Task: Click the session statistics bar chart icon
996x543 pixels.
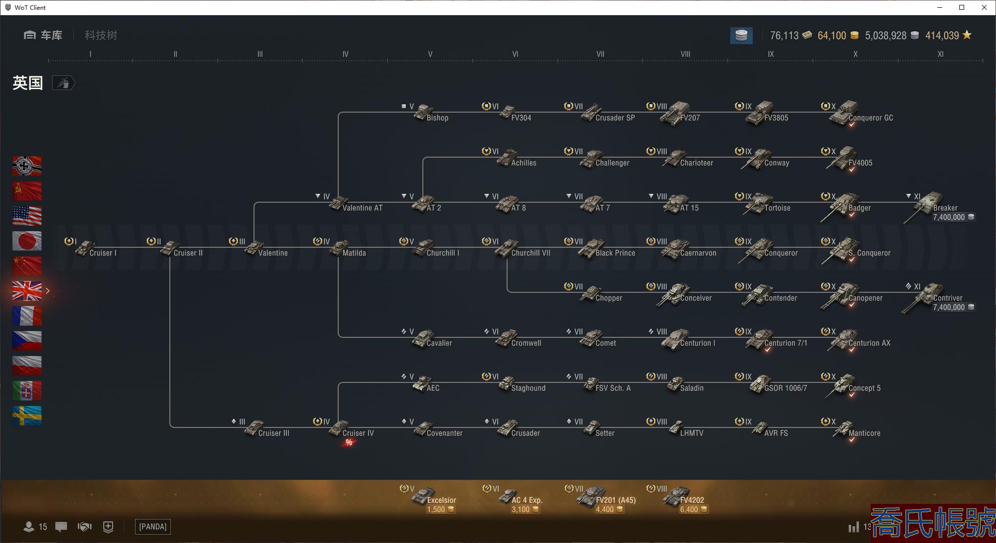Action: coord(854,527)
